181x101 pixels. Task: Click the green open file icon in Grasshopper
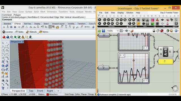point(99,31)
